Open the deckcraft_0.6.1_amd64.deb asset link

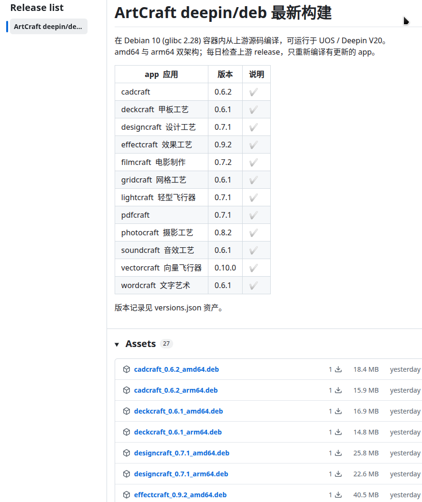click(x=178, y=411)
